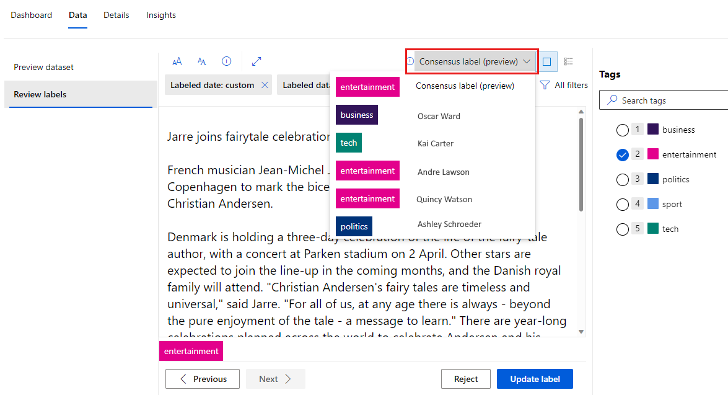Open the All filters funnel

[563, 85]
